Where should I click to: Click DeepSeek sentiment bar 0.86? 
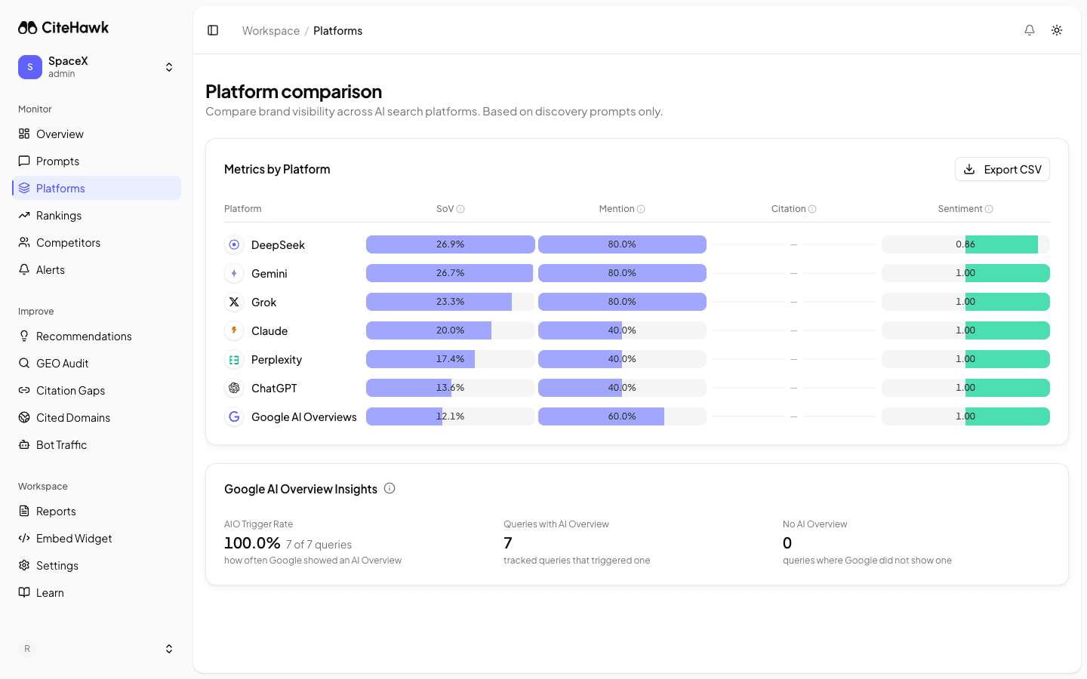965,244
